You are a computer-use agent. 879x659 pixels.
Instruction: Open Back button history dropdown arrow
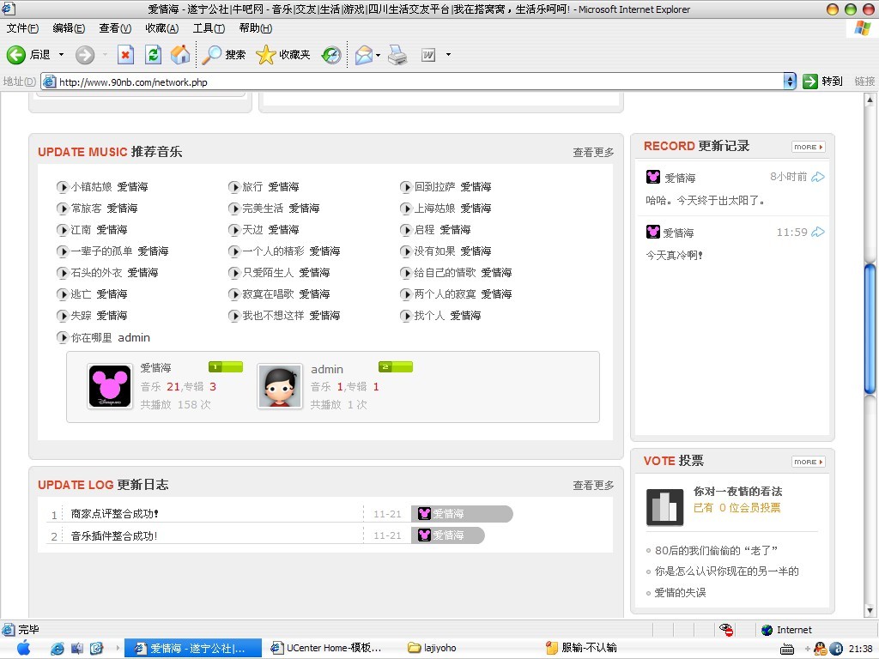(61, 55)
